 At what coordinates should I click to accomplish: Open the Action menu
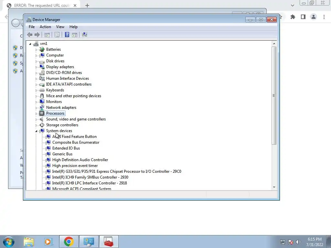coord(45,27)
